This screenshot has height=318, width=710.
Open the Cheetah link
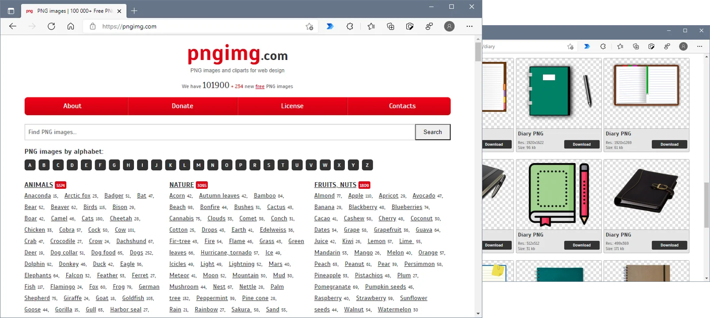click(121, 218)
